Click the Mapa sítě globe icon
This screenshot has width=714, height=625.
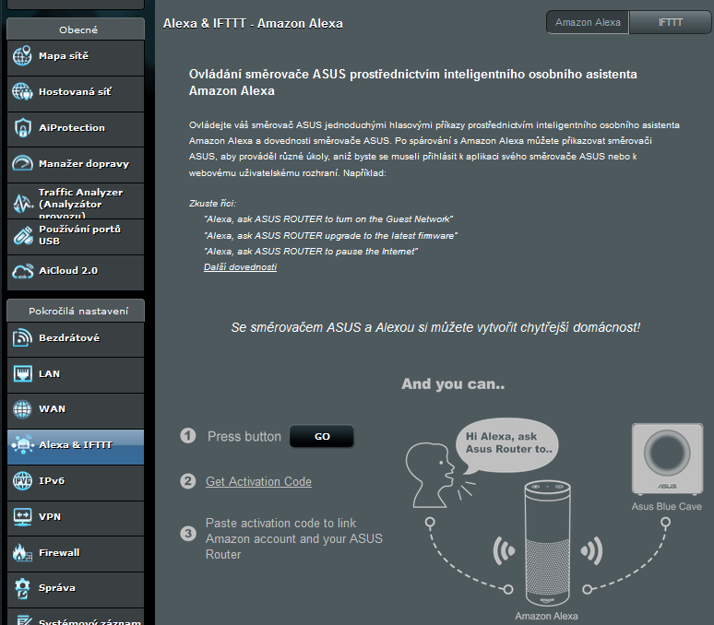pyautogui.click(x=22, y=56)
